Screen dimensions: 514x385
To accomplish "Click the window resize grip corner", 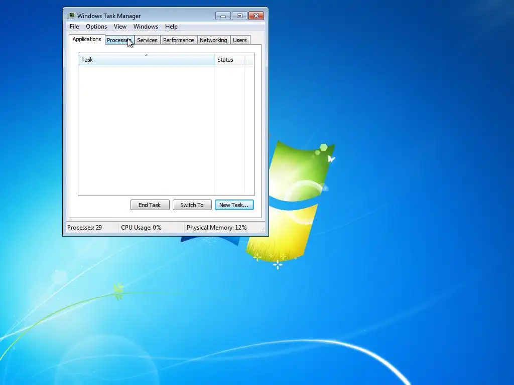I will coord(263,230).
